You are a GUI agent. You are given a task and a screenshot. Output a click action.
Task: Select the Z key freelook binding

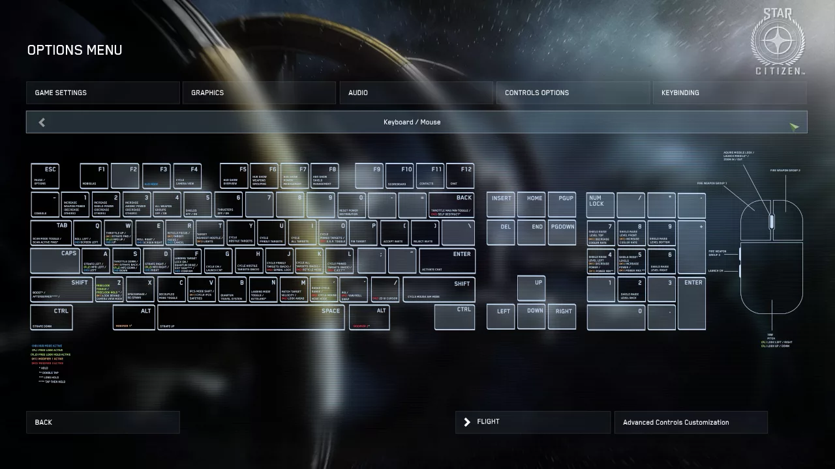tap(109, 289)
